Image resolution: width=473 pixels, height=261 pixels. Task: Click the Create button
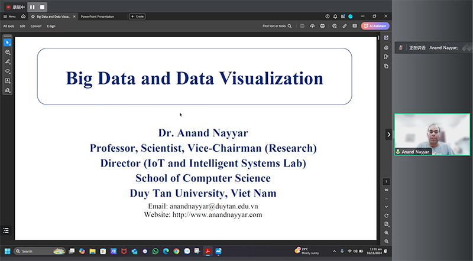click(137, 17)
